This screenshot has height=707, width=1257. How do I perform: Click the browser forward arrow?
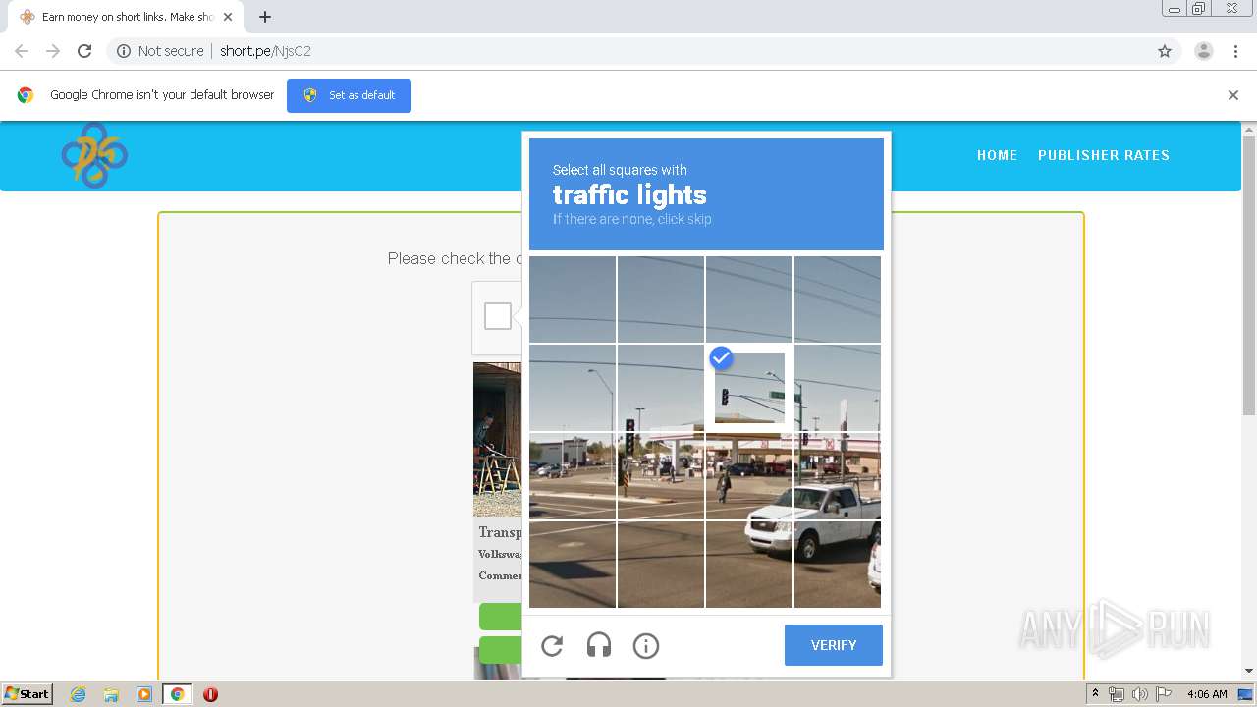[x=53, y=51]
